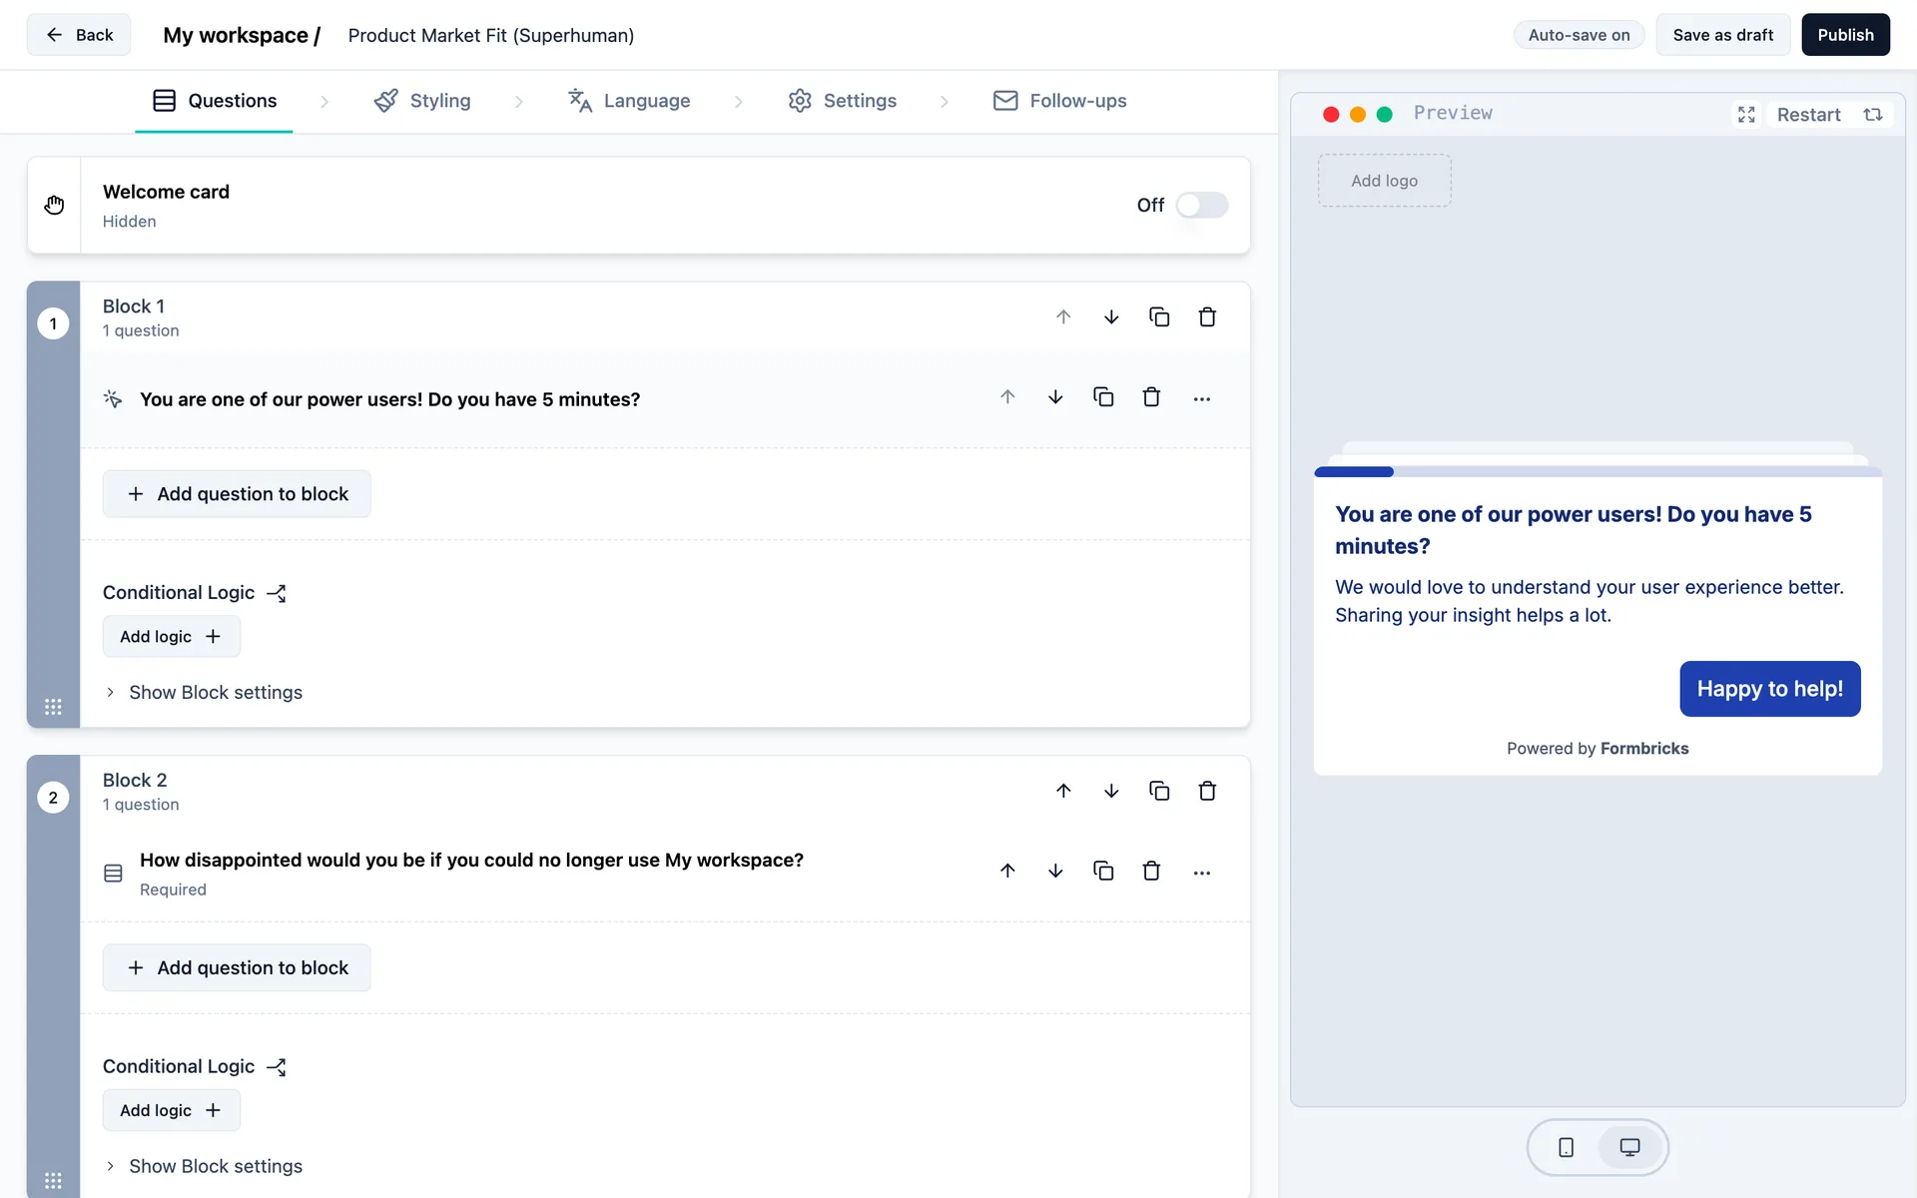Go Back to the previous page
This screenshot has height=1198, width=1917.
[79, 35]
